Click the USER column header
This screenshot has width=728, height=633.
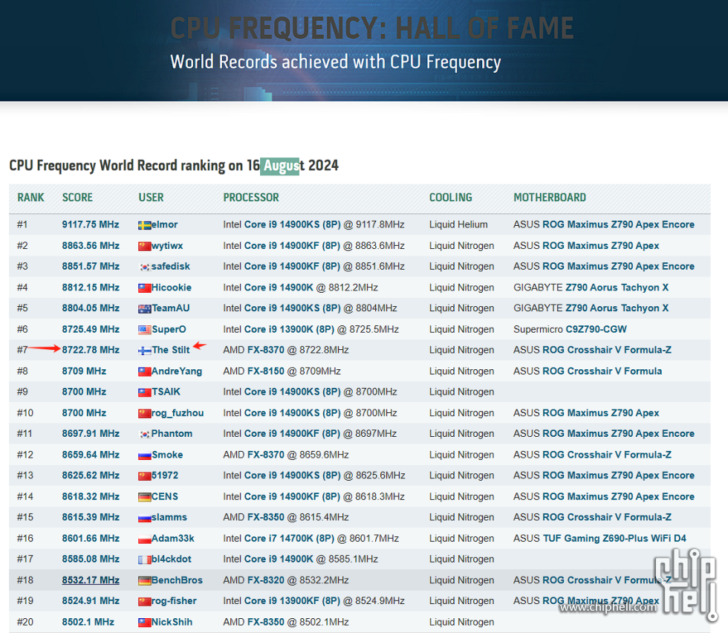tap(151, 198)
